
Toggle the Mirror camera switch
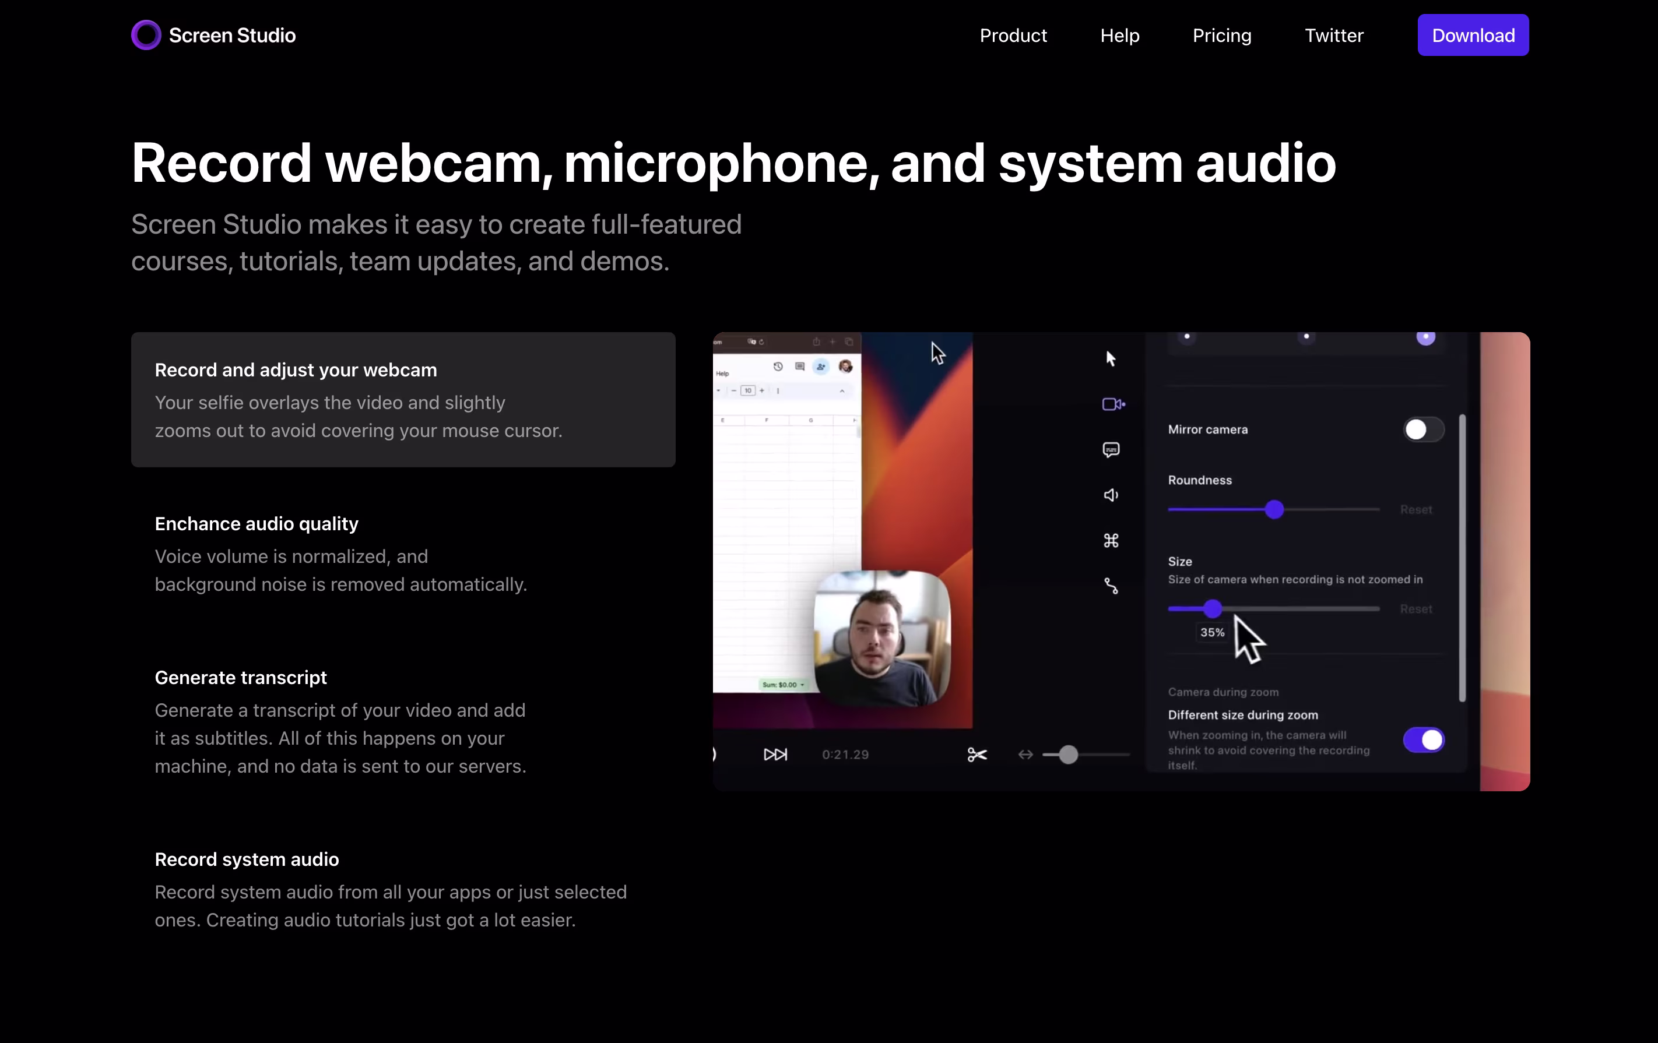click(1423, 429)
